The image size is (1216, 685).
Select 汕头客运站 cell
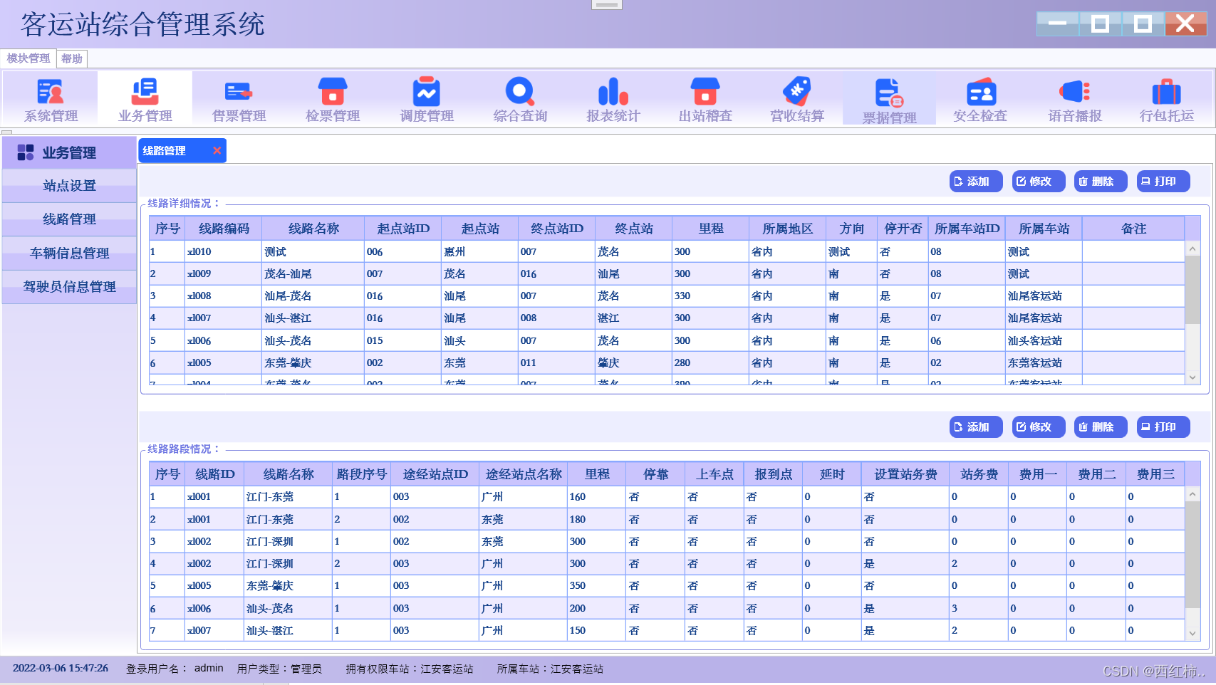point(1044,340)
